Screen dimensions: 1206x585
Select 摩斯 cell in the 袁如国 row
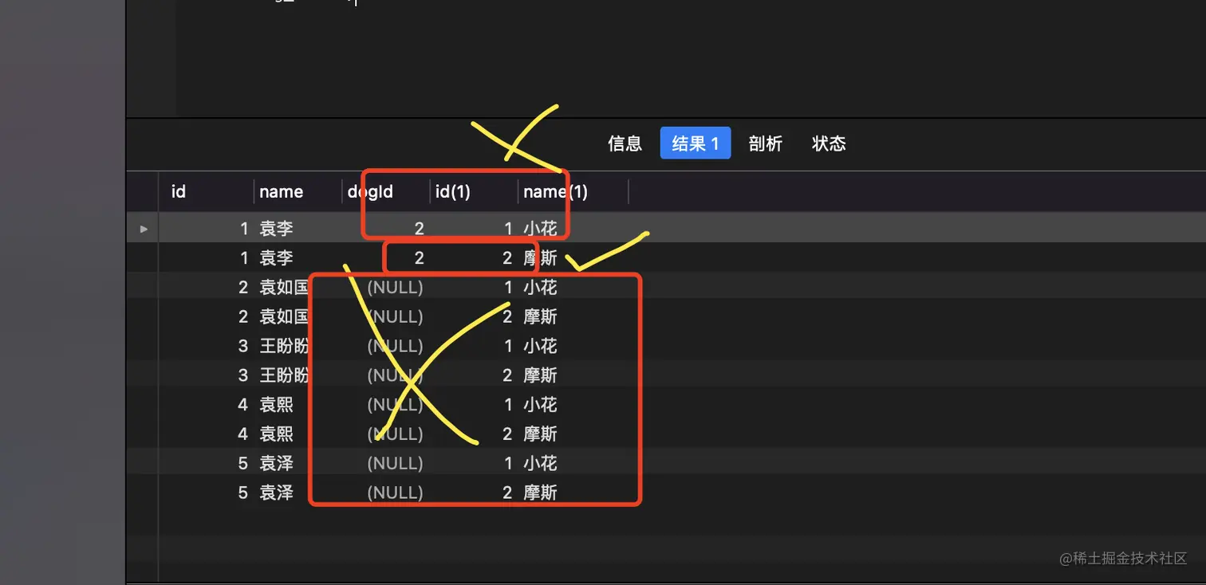[540, 317]
